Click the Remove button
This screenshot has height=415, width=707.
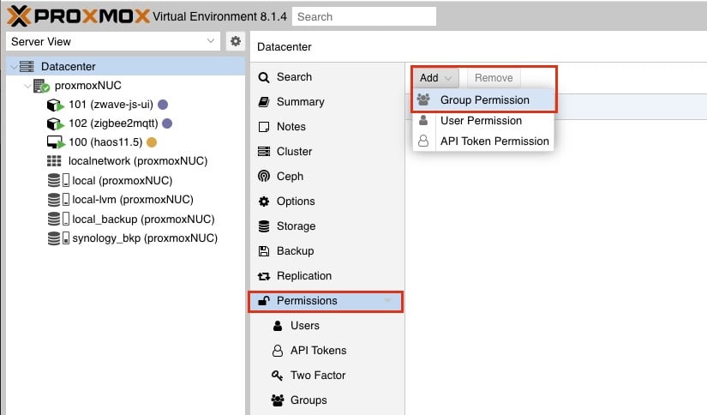pyautogui.click(x=494, y=78)
